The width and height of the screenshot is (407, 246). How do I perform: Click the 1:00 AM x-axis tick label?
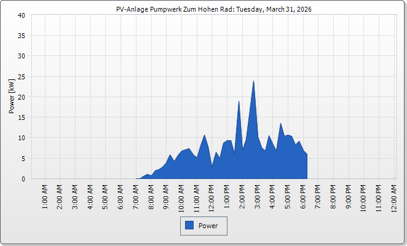[45, 196]
